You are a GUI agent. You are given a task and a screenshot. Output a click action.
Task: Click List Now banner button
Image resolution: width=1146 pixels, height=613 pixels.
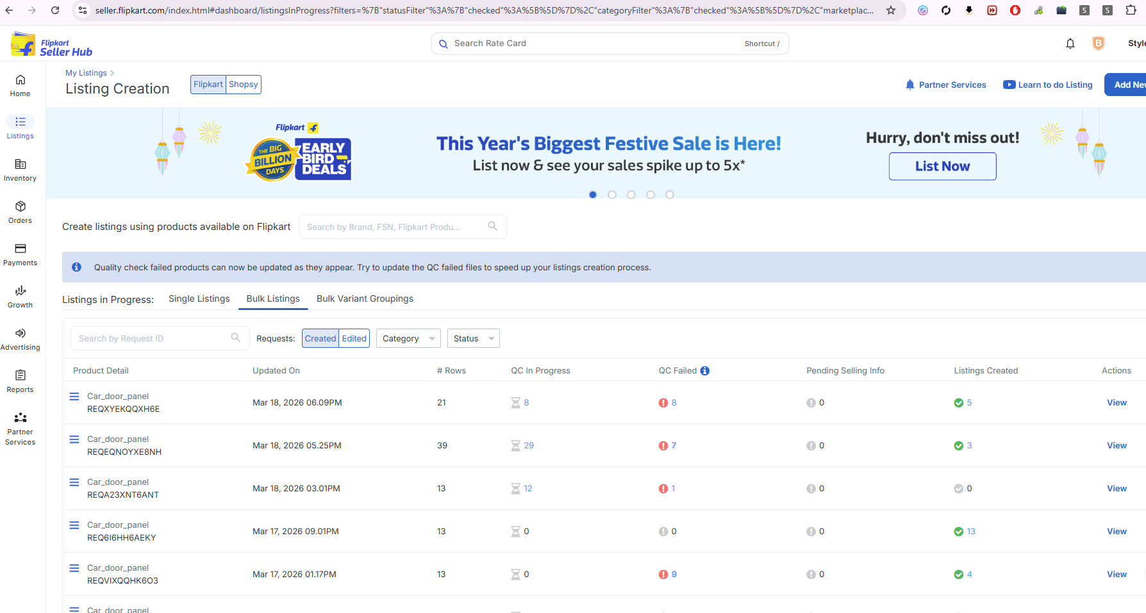942,167
